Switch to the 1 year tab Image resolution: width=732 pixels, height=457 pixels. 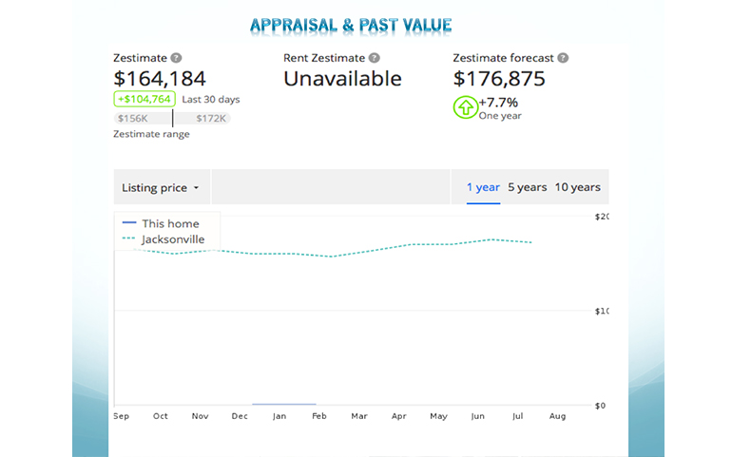[x=483, y=187]
